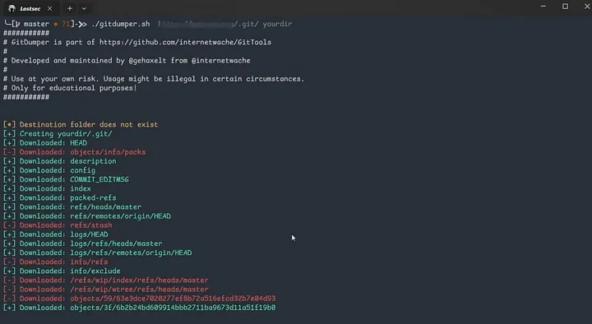Click the failed 'objects/59/63e3dce...' hash line
The image size is (592, 324).
(x=139, y=299)
